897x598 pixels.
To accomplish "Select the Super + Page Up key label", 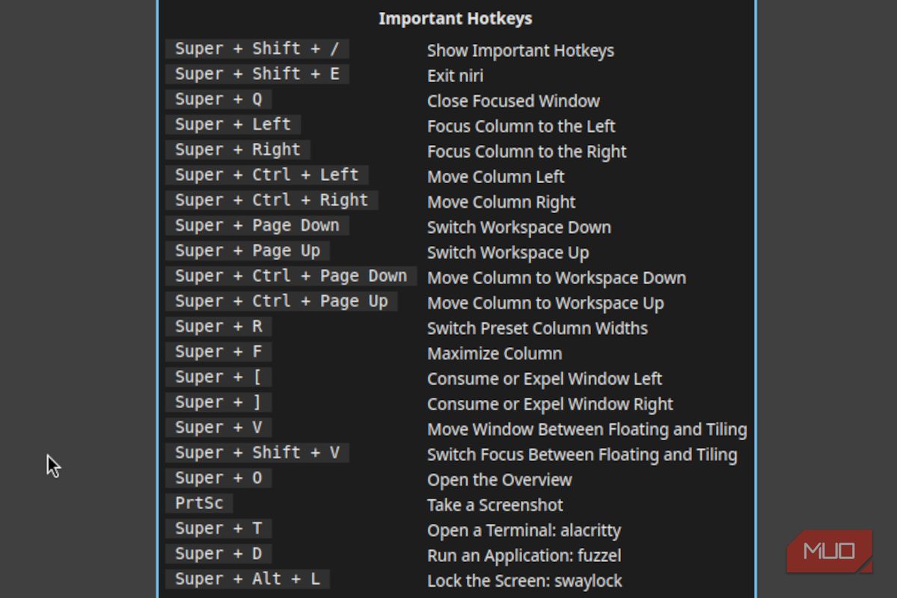I will click(247, 250).
